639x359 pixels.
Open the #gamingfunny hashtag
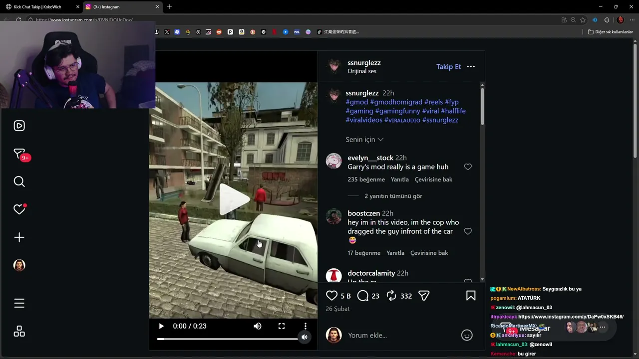(397, 111)
